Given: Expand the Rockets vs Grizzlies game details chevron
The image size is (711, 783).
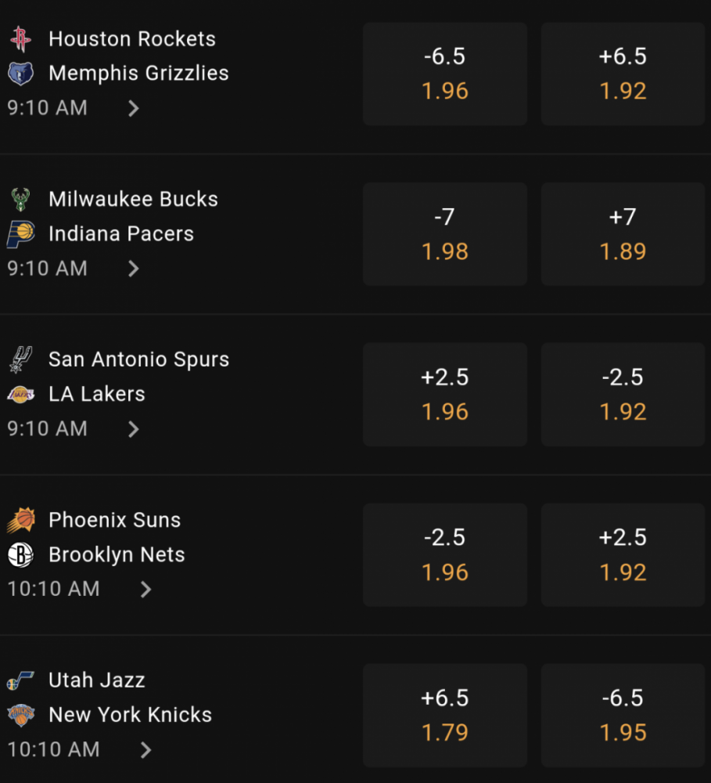Looking at the screenshot, I should point(133,108).
